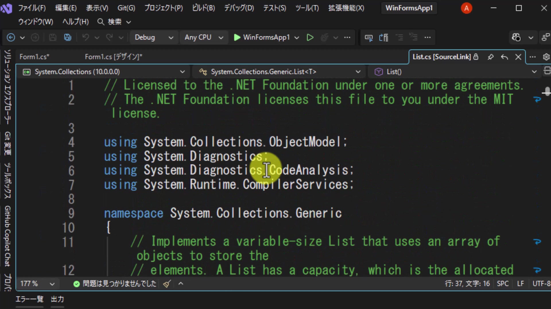The height and width of the screenshot is (309, 551).
Task: Open the ファイル(F) menu
Action: click(32, 8)
